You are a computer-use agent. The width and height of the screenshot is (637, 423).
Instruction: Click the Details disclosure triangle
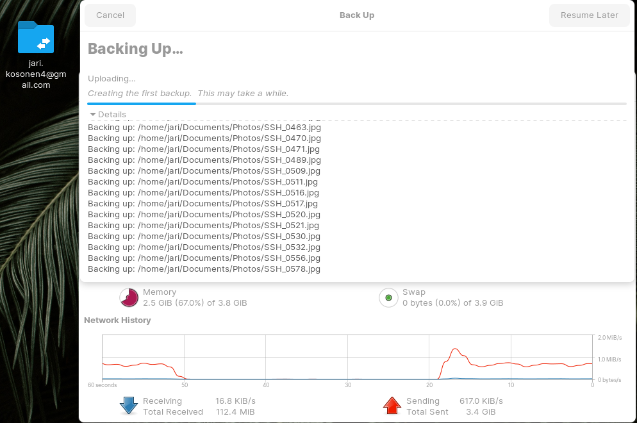coord(93,114)
